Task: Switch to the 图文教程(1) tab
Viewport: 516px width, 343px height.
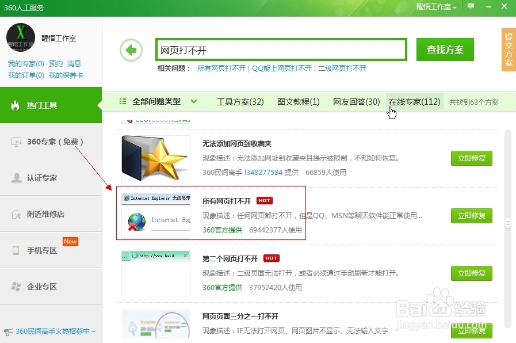Action: coord(298,102)
